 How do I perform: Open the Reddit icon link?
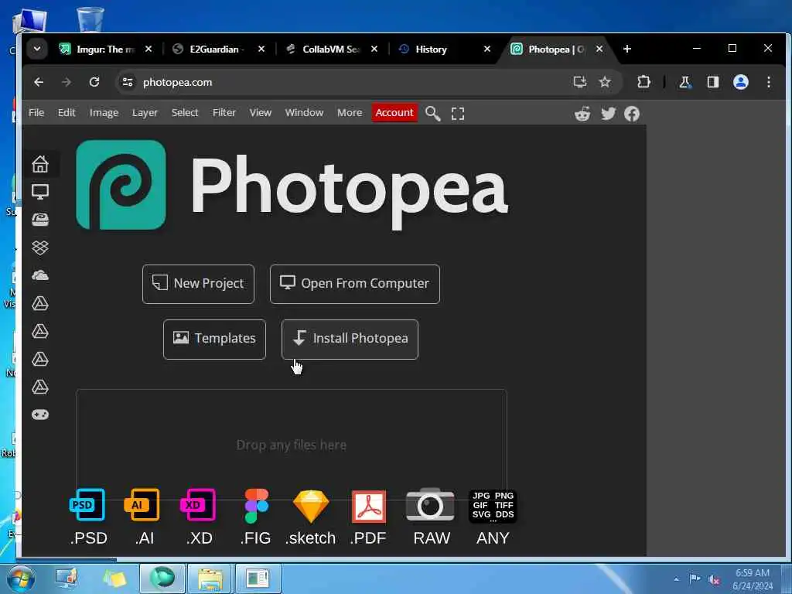[582, 114]
